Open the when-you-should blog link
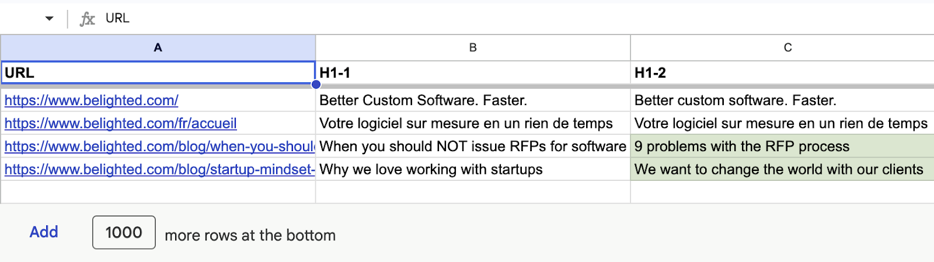The width and height of the screenshot is (934, 262). [x=159, y=146]
